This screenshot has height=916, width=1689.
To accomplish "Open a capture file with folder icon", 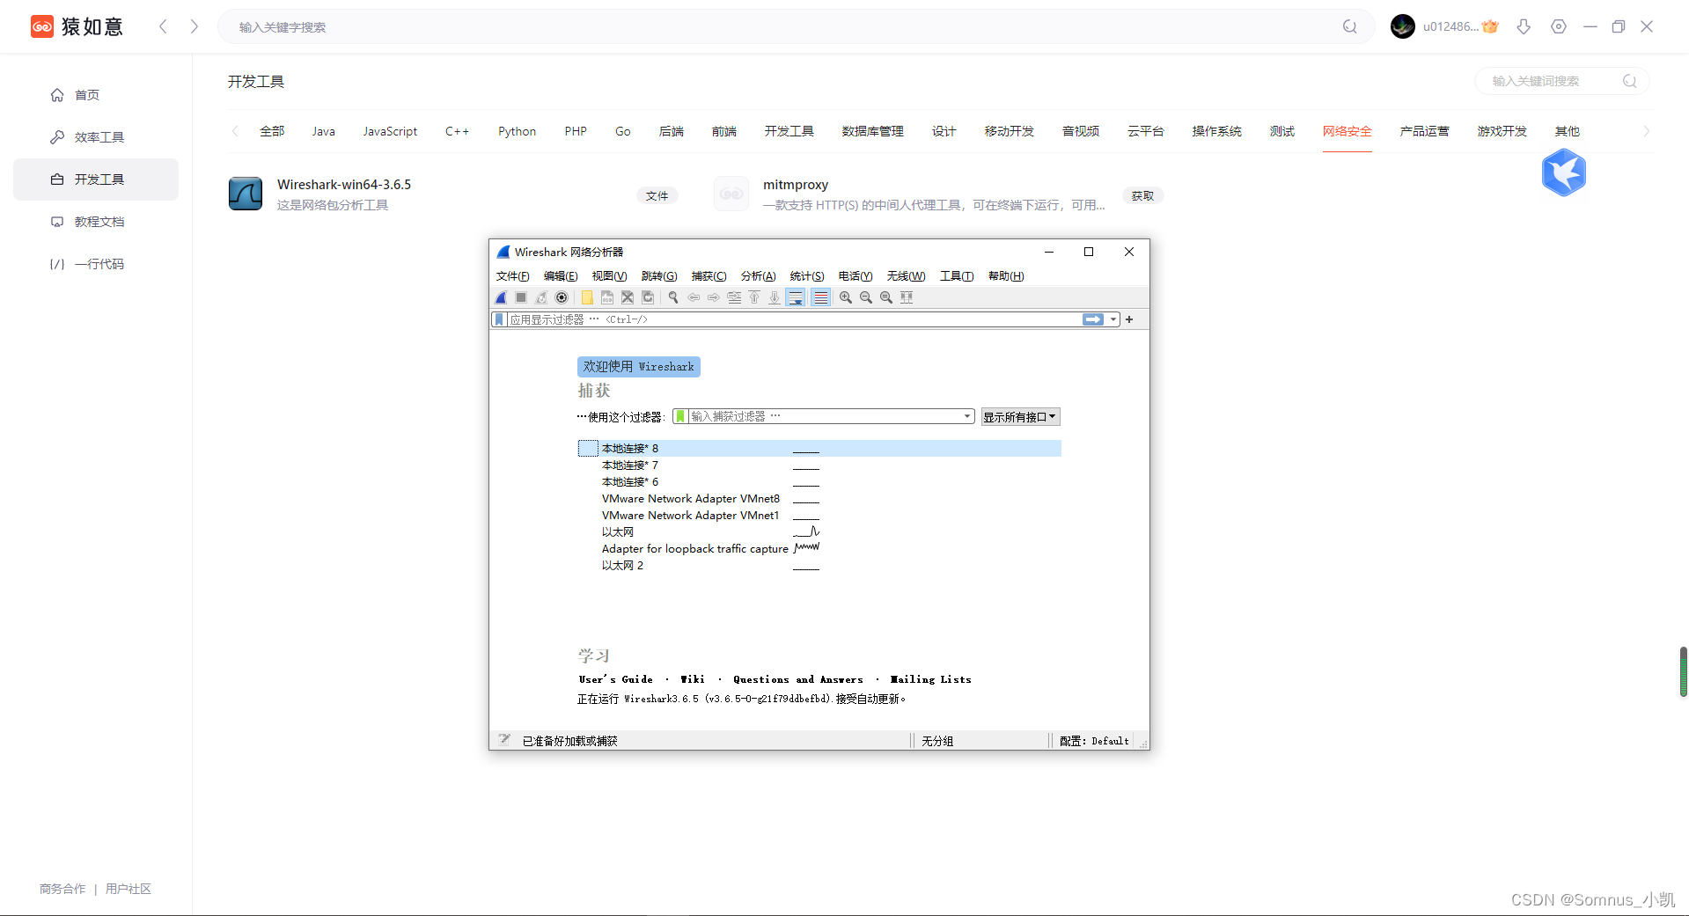I will tap(587, 297).
